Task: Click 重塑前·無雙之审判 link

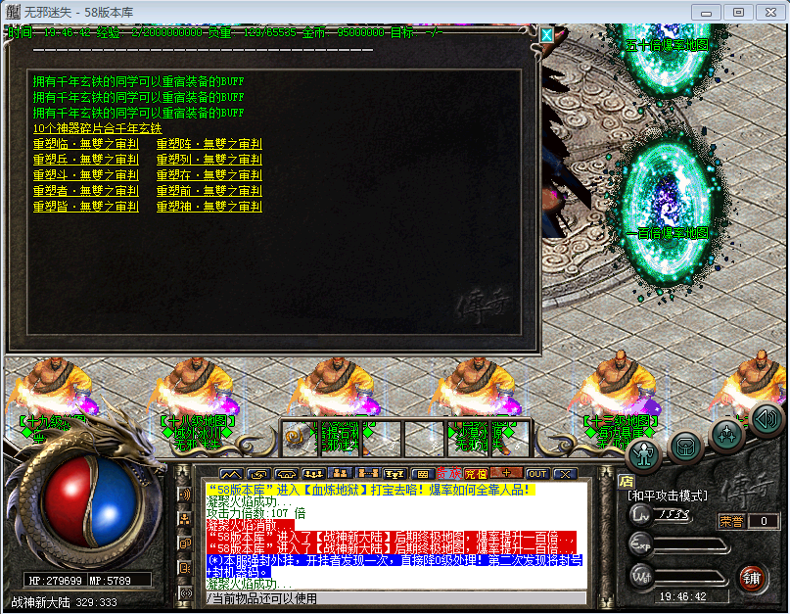Action: 209,191
